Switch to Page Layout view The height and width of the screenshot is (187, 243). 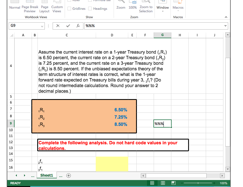(45, 6)
